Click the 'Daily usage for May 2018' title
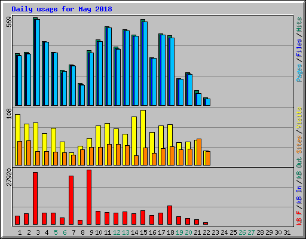Image resolution: width=306 pixels, height=239 pixels. 62,9
